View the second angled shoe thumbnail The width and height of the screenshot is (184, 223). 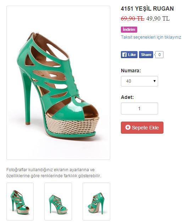click(58, 201)
